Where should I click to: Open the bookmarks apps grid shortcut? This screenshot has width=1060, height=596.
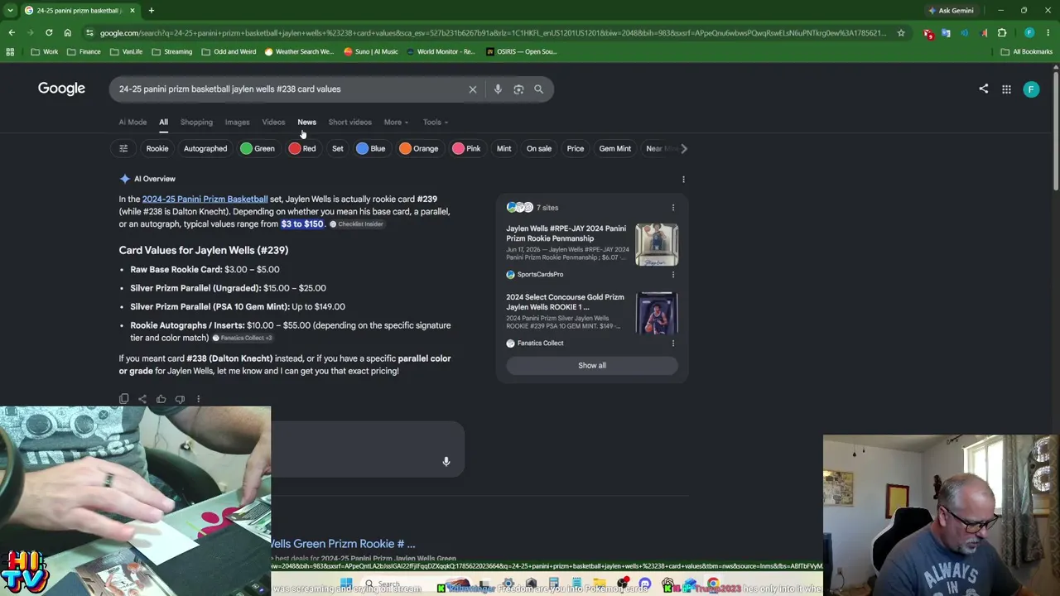click(10, 51)
